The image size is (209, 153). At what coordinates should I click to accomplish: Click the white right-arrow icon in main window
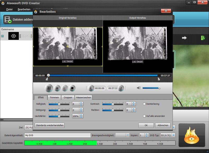(x=184, y=38)
